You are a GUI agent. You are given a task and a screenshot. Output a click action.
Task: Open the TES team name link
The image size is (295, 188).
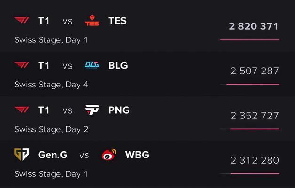(118, 21)
